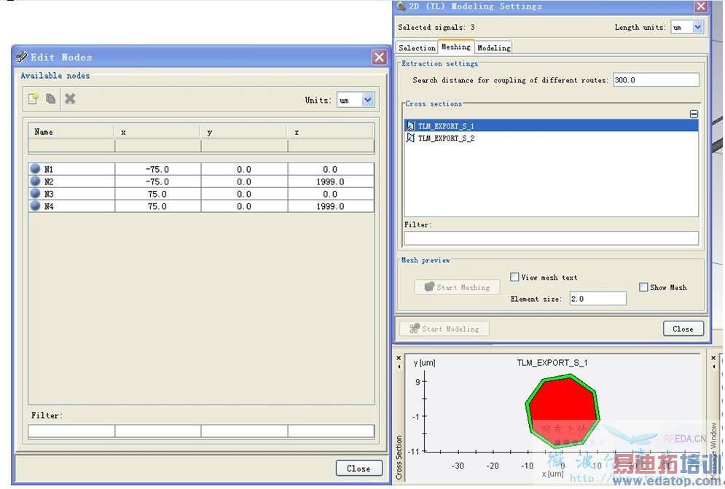Switch to the Selection tab
Image resolution: width=725 pixels, height=489 pixels.
[417, 47]
